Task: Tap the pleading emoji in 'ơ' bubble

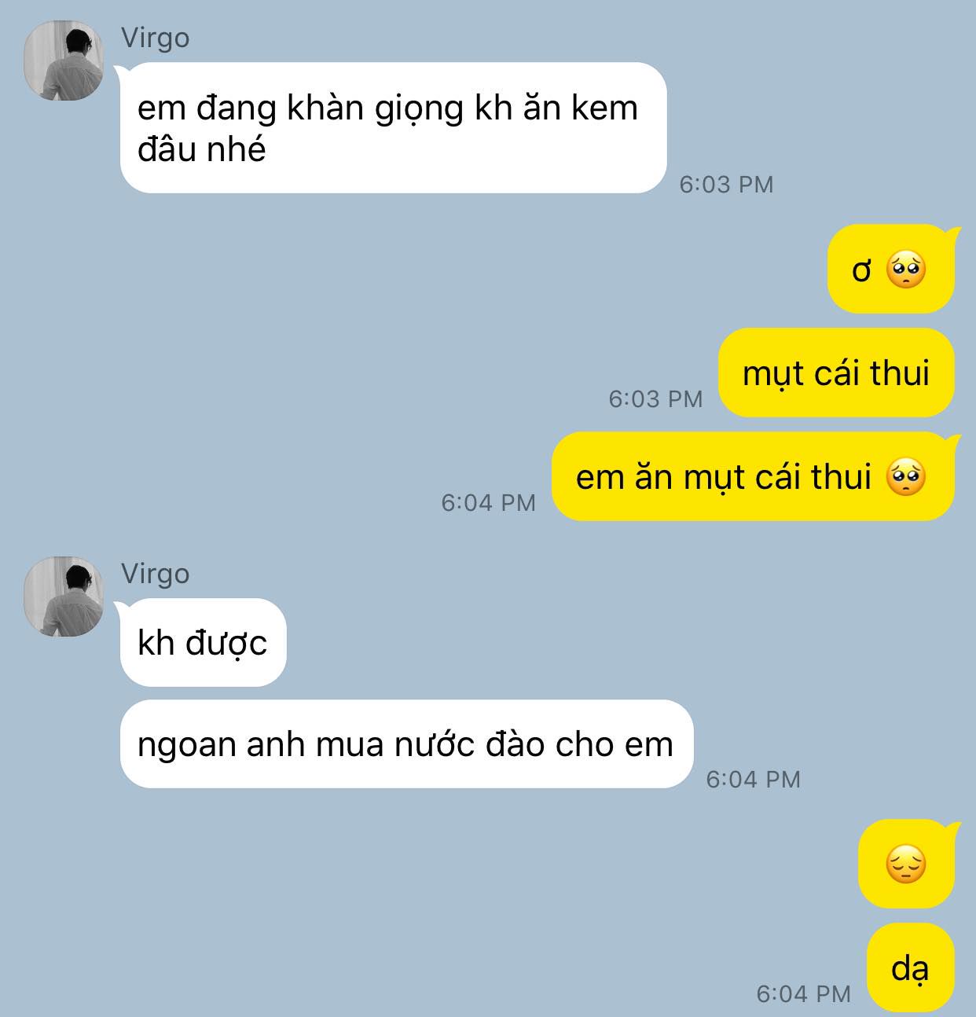Action: pos(906,270)
